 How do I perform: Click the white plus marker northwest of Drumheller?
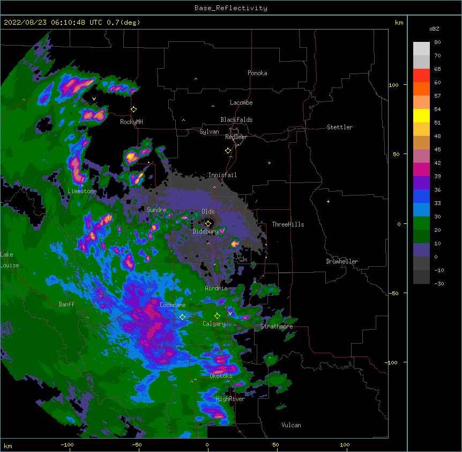point(328,201)
